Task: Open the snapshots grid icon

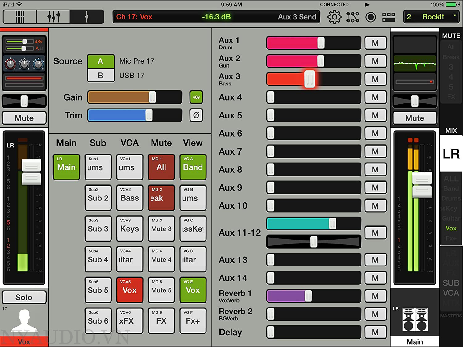Action: click(389, 17)
